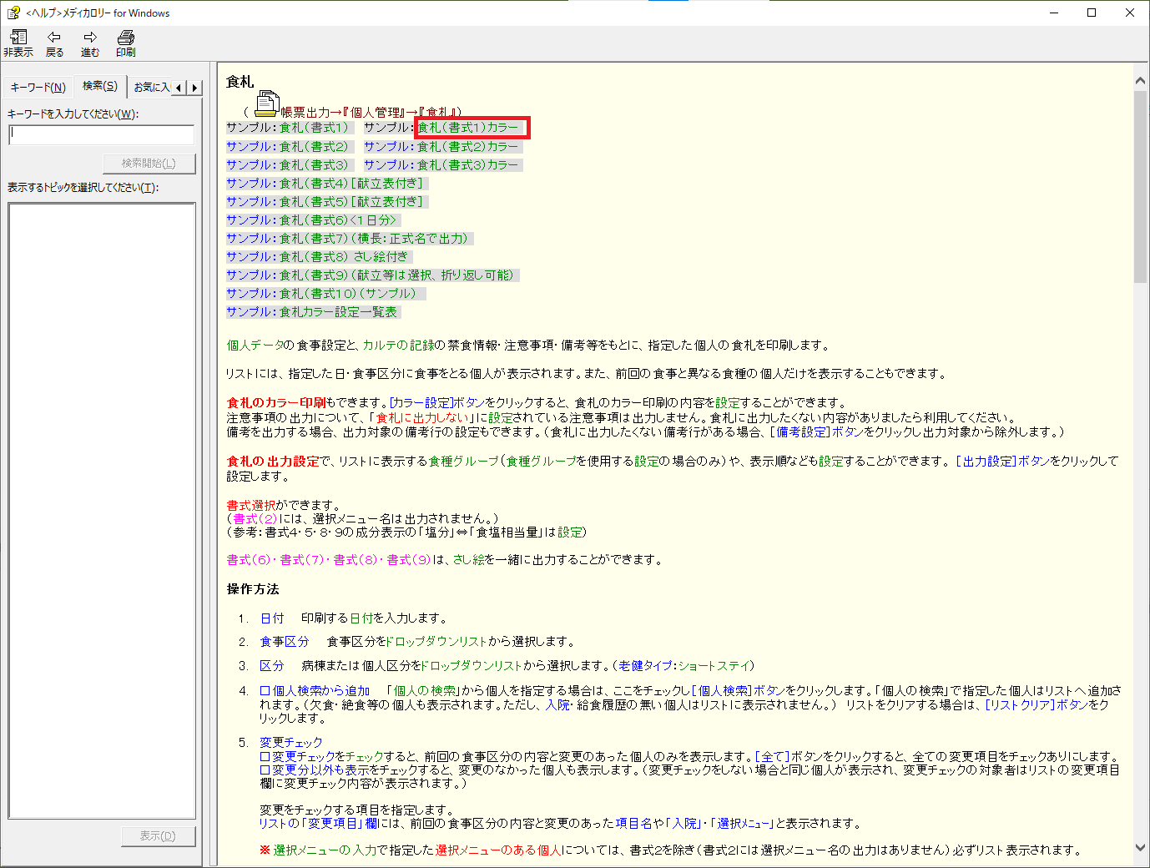Click the 進む (Forward) arrow icon
The image size is (1150, 868).
89,43
